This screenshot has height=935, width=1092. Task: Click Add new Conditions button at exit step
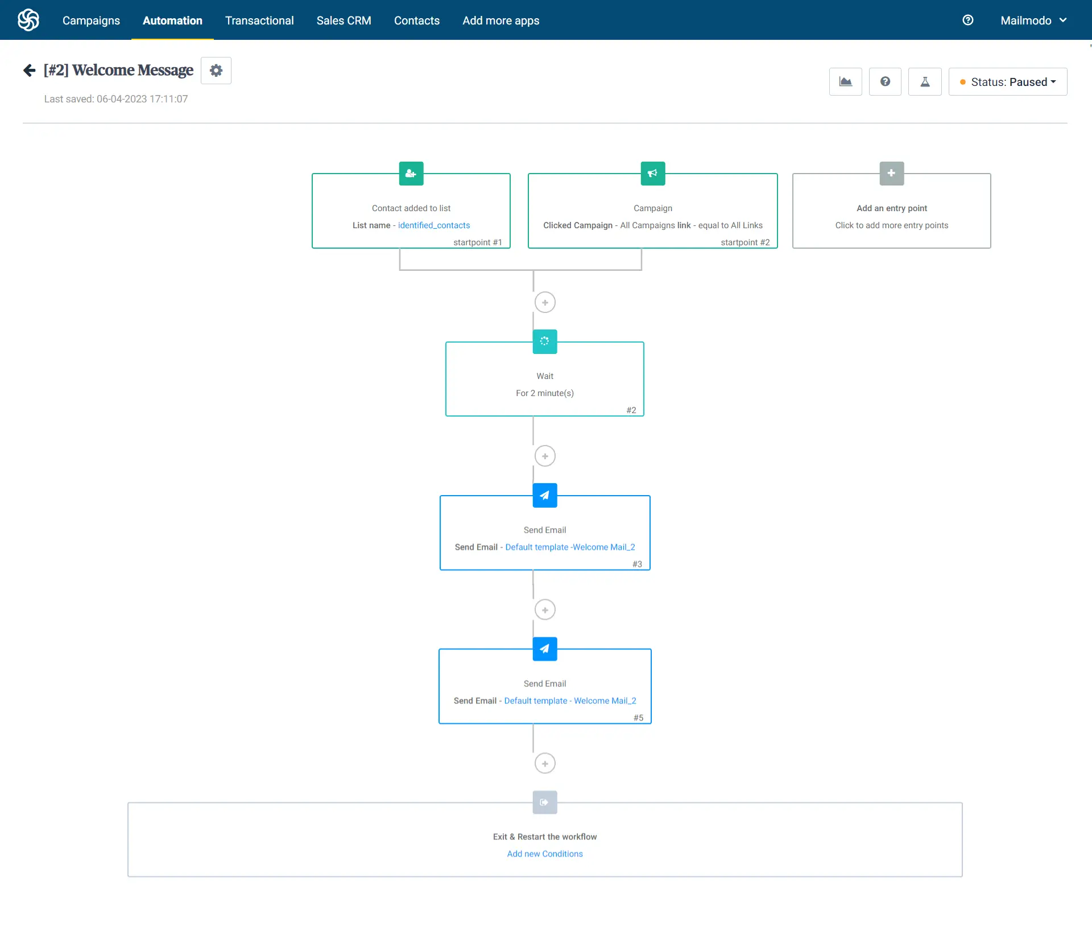point(544,854)
